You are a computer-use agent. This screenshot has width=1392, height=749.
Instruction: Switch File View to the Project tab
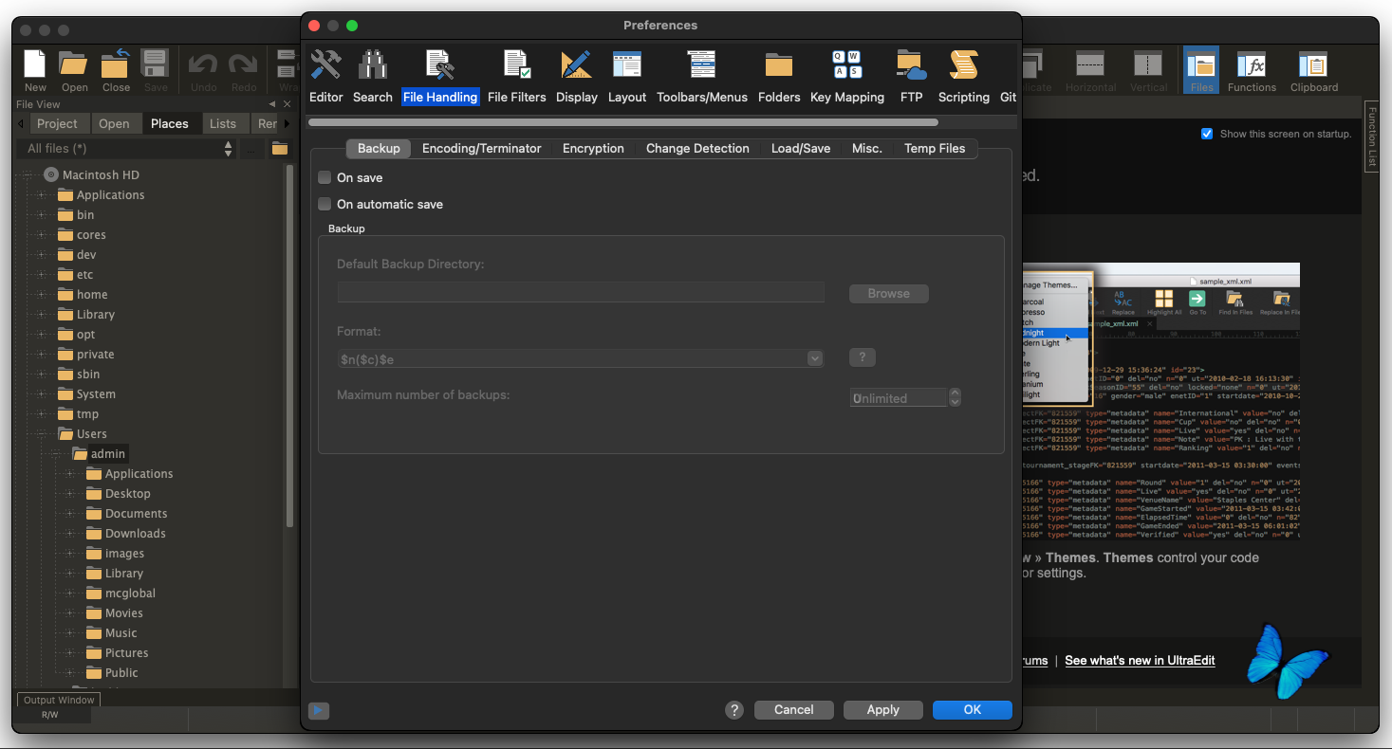57,123
